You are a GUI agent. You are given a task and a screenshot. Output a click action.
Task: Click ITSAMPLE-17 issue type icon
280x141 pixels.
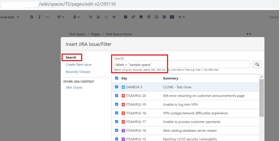click(123, 122)
